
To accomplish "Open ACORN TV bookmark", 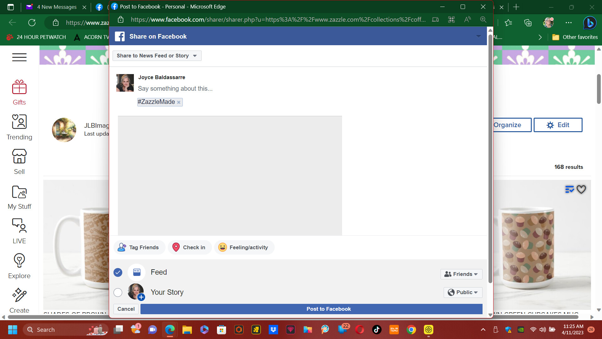I will [92, 37].
